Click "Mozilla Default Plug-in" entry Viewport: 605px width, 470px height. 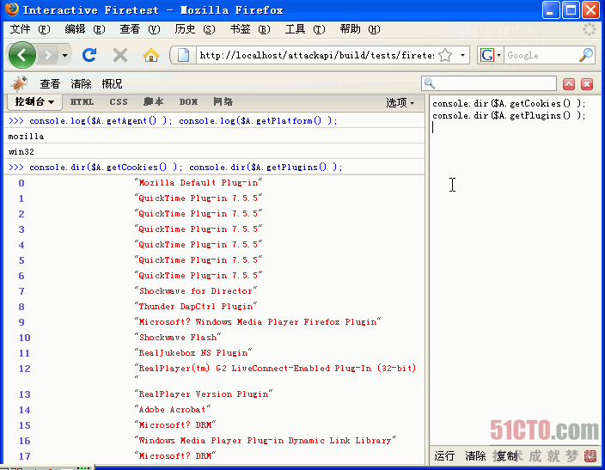(x=199, y=182)
